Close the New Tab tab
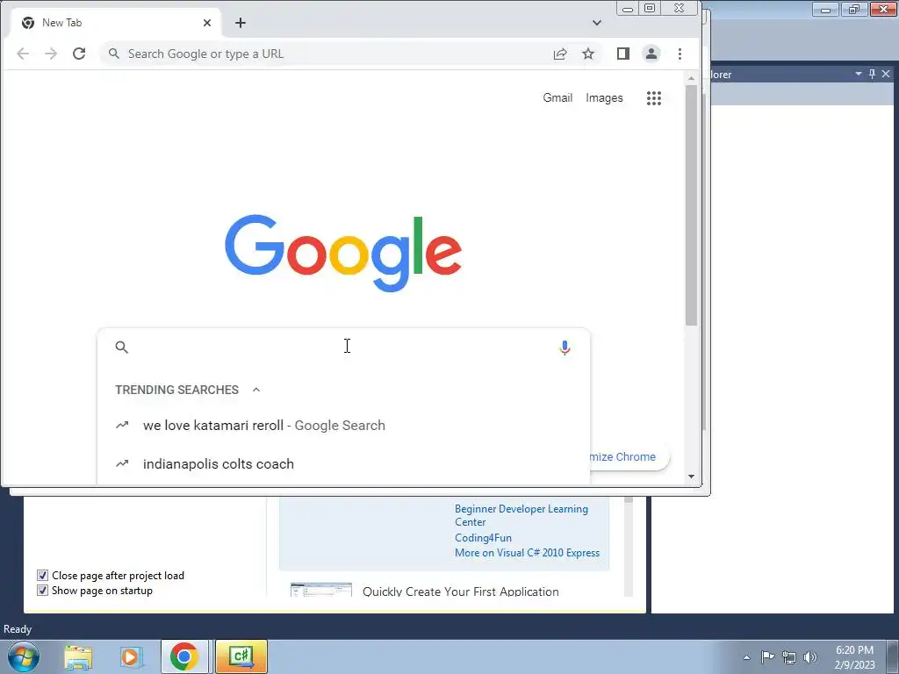Image resolution: width=899 pixels, height=674 pixels. pyautogui.click(x=207, y=23)
